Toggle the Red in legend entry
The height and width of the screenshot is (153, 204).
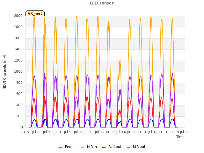pos(67,147)
